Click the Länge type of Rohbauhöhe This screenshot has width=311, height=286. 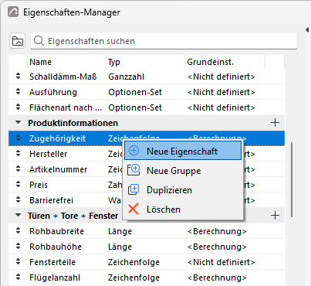coord(120,247)
